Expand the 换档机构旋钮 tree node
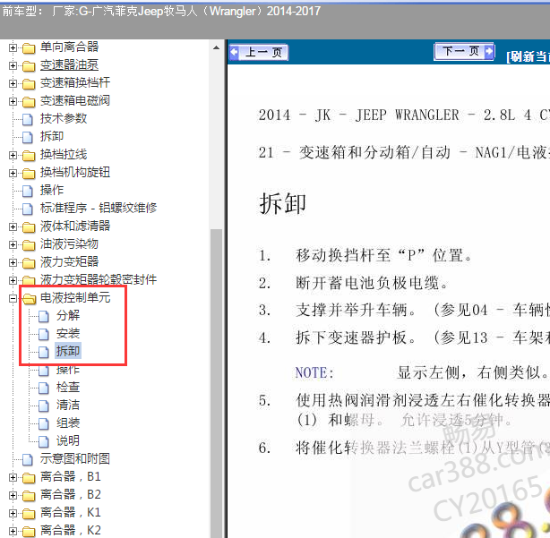This screenshot has height=538, width=550. click(x=13, y=173)
